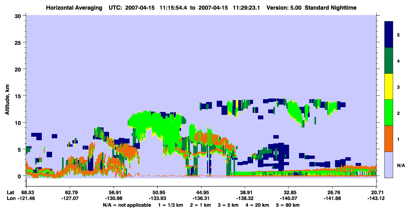Click the longitude value -133.93
The height and width of the screenshot is (214, 418).
tap(158, 199)
